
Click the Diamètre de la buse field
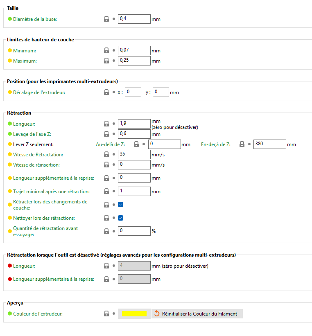[134, 19]
